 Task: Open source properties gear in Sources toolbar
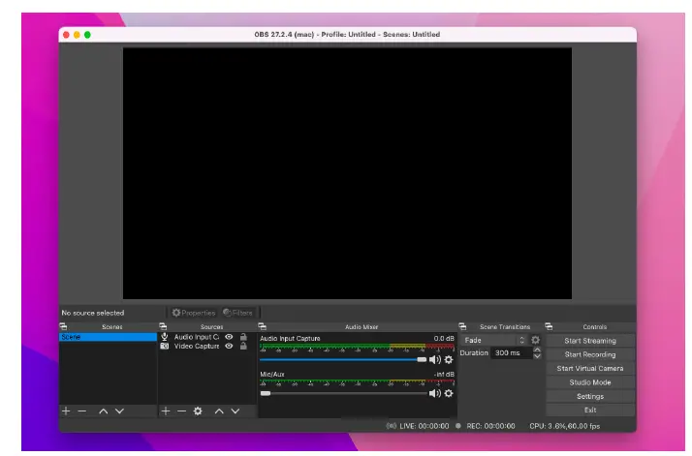coord(198,411)
